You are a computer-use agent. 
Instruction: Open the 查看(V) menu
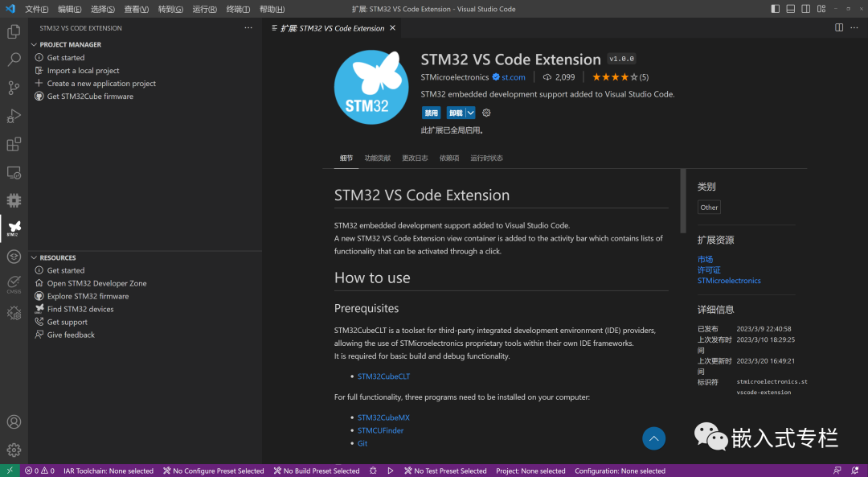click(x=136, y=10)
